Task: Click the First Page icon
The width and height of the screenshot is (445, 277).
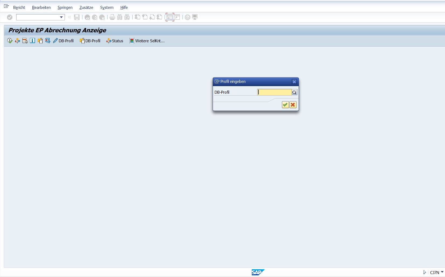Action: (137, 17)
